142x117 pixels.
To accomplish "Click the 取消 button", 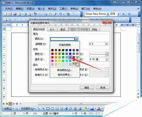I will coord(103,88).
